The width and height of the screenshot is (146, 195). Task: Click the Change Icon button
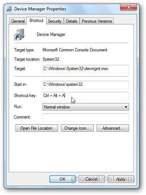(77, 128)
